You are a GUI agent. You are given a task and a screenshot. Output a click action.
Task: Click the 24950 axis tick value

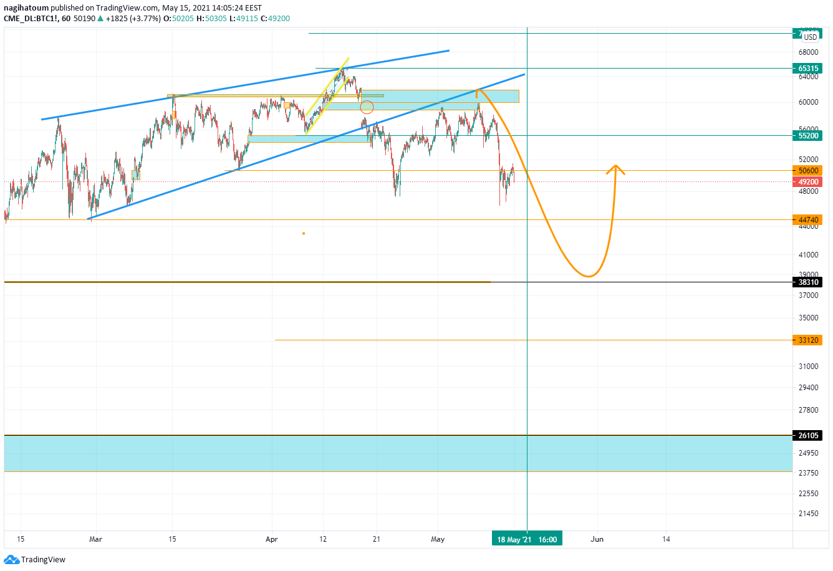pyautogui.click(x=809, y=453)
